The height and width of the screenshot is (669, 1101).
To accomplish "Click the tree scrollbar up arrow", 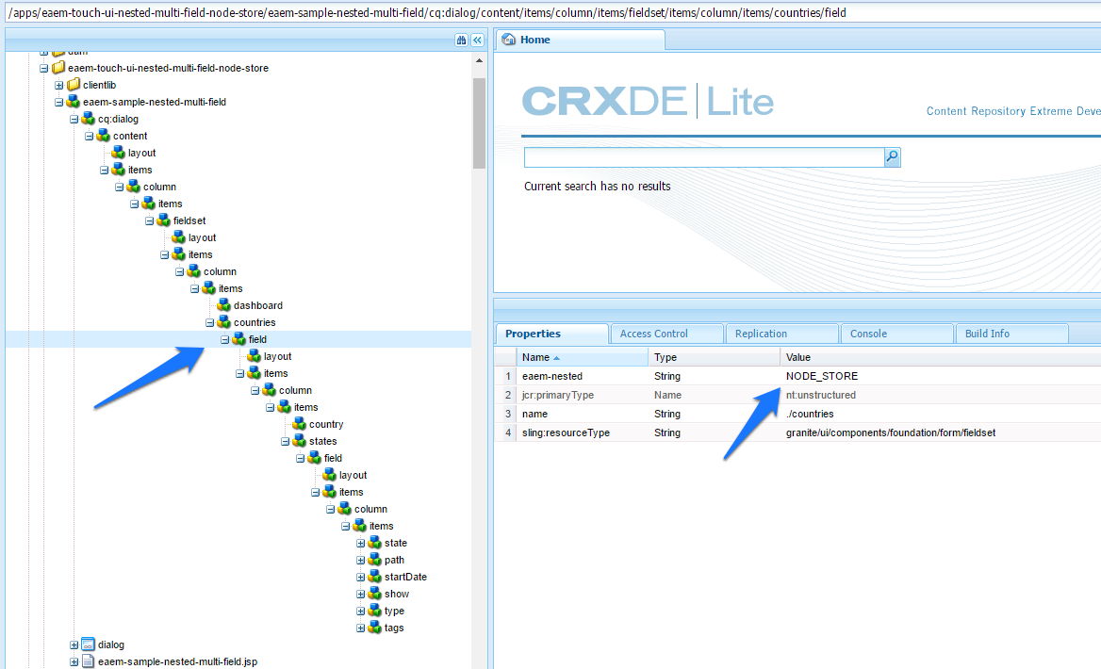I will click(x=479, y=61).
